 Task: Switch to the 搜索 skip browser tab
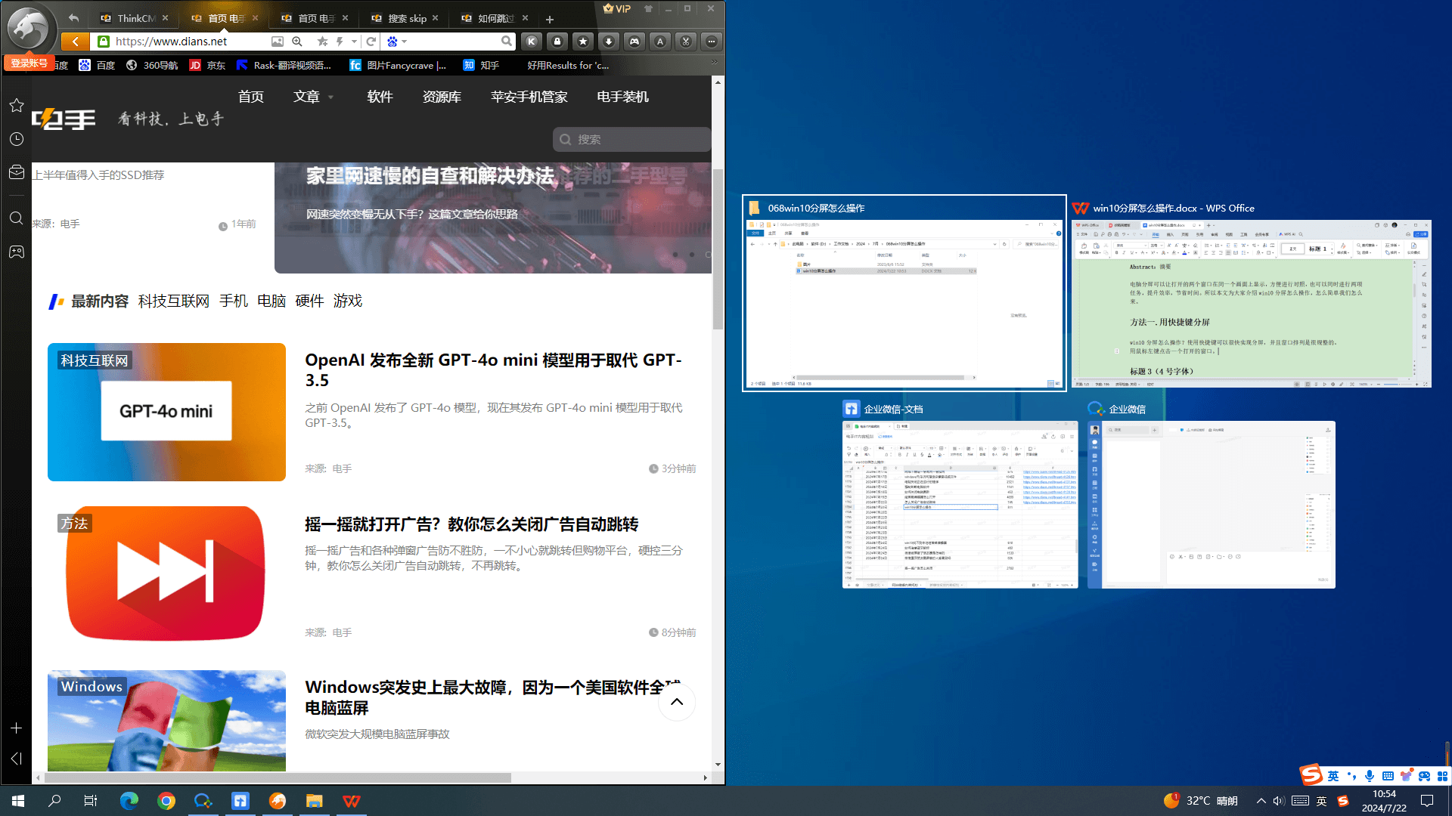tap(403, 17)
